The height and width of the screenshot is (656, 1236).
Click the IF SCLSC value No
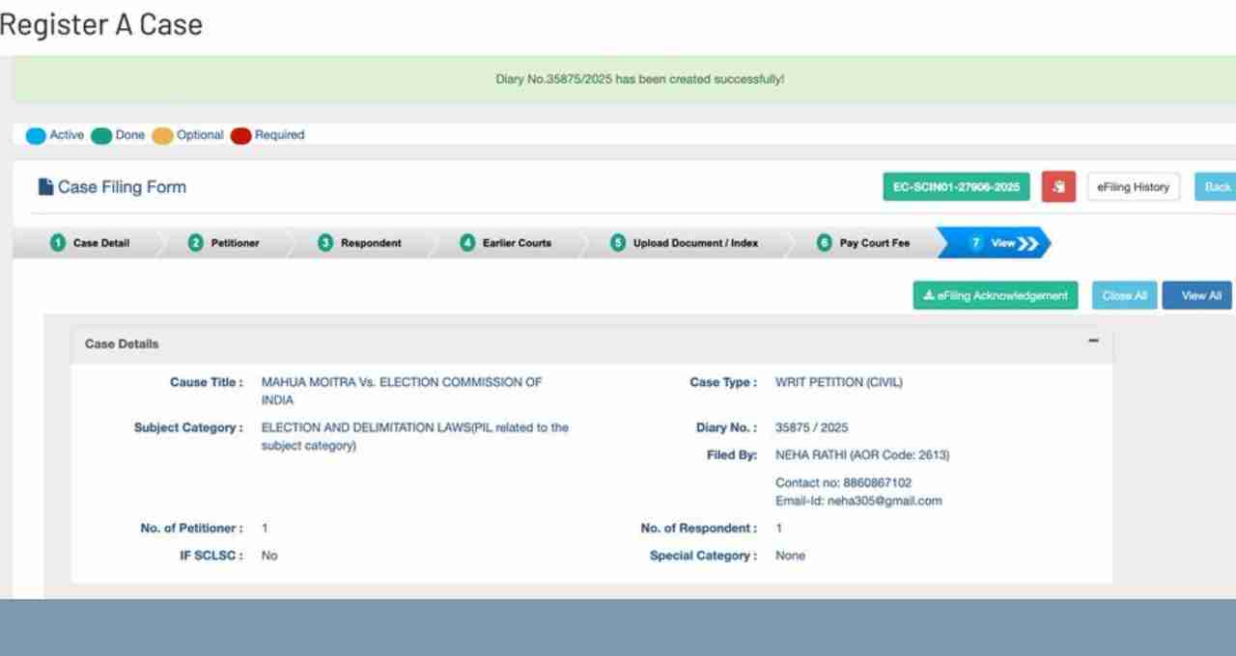point(269,556)
